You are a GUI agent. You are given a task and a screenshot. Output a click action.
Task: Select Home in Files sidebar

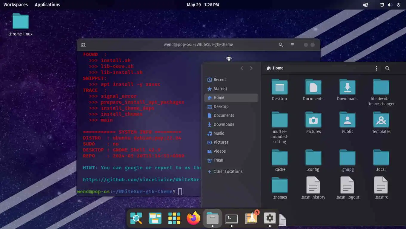pyautogui.click(x=231, y=98)
